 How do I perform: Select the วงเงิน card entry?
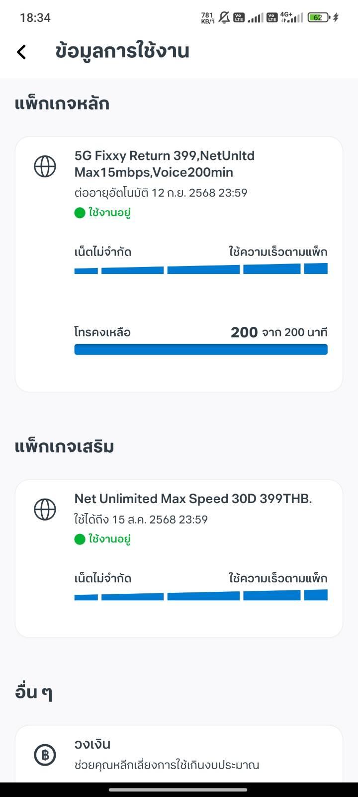pyautogui.click(x=179, y=754)
